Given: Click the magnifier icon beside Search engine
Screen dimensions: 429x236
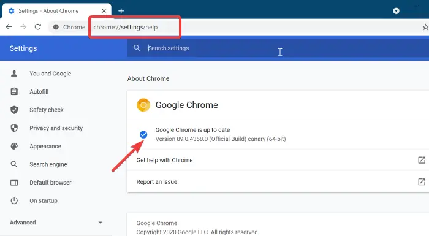Looking at the screenshot, I should pos(14,164).
